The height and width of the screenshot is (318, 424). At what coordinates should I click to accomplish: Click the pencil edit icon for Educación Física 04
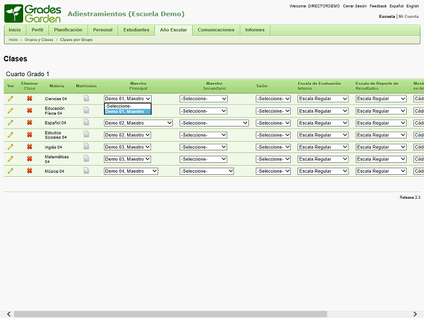tap(11, 111)
